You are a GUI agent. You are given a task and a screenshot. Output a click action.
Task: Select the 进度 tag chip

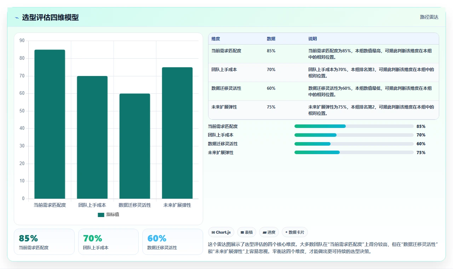pos(269,232)
